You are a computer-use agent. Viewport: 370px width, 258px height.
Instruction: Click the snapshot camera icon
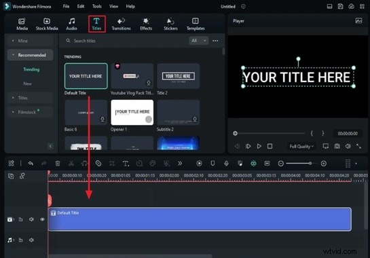337,147
